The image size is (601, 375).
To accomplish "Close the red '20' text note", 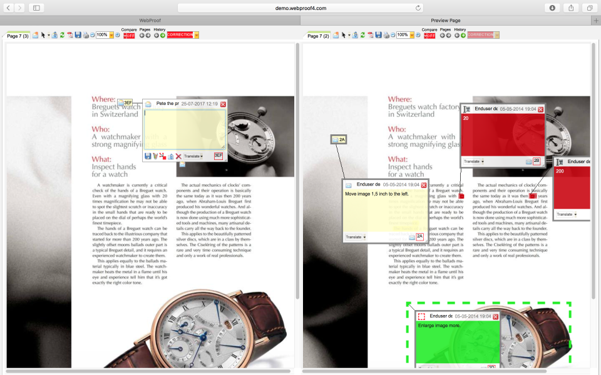I will point(540,109).
